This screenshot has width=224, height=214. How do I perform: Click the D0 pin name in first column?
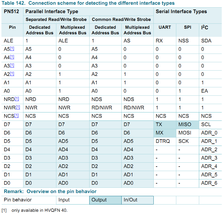coord(7,183)
